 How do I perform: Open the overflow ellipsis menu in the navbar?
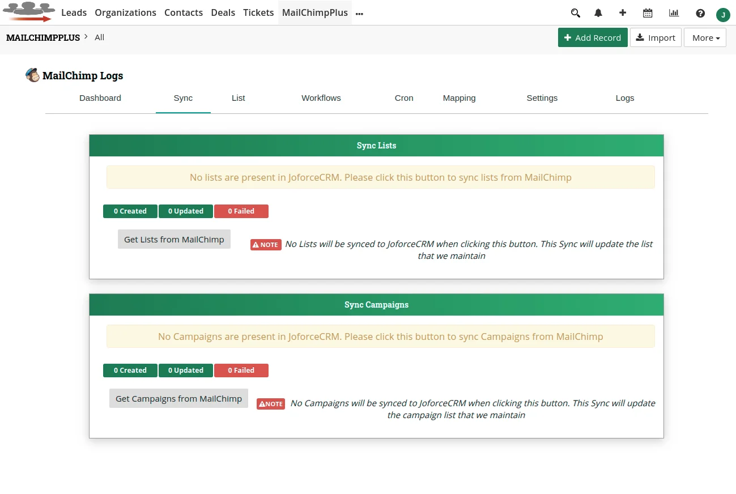point(359,14)
